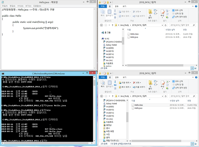
Task: Click the search magnifier icon in top Explorer
Action: pos(194,25)
